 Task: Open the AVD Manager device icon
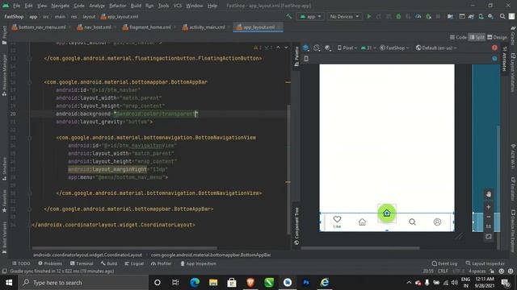coord(481,16)
